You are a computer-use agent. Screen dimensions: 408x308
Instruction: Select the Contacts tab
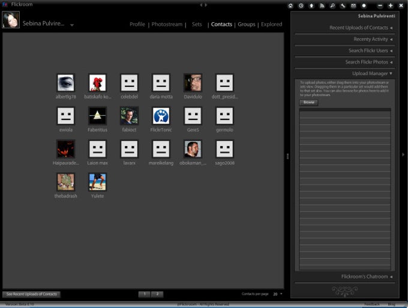(x=221, y=24)
